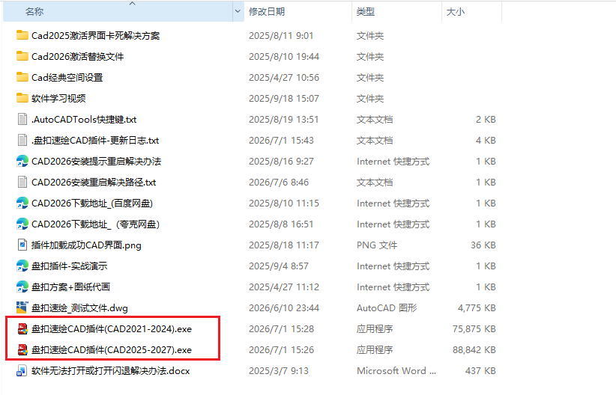Open the 名称 column header dropdown arrow

click(x=238, y=11)
